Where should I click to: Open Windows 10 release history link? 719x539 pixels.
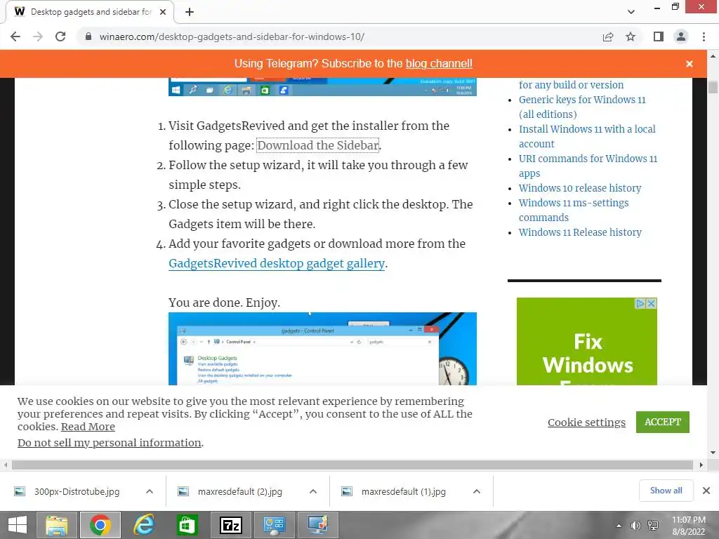579,188
